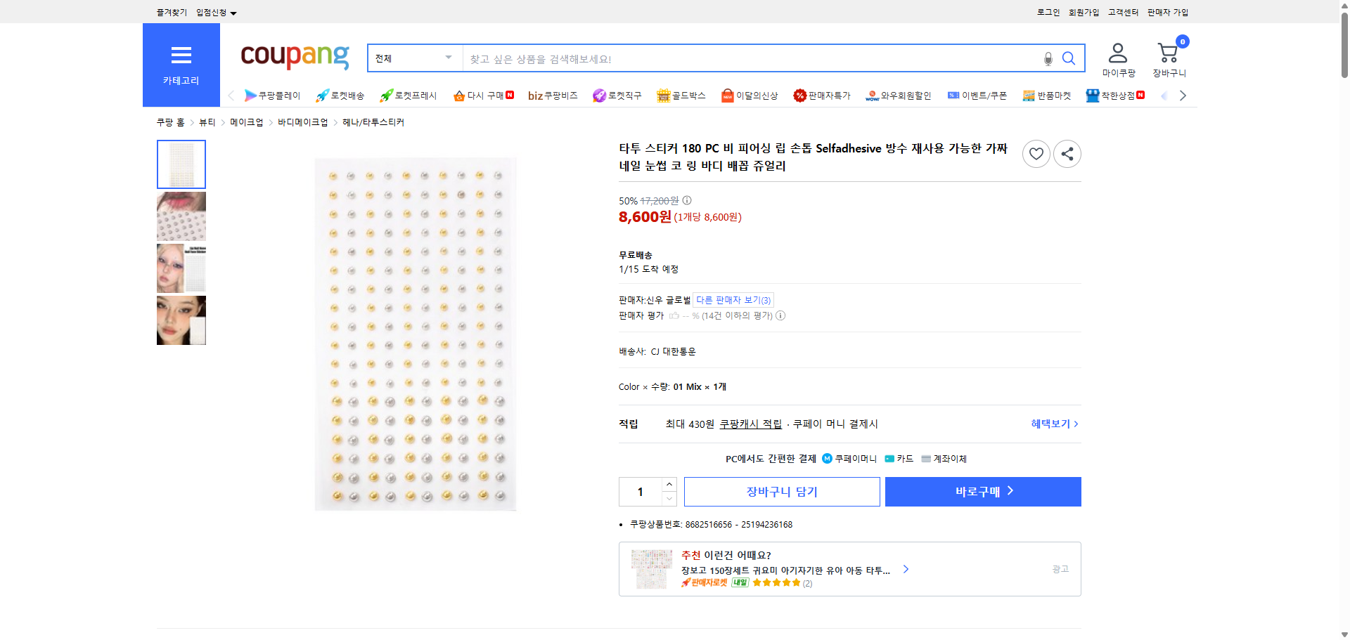This screenshot has height=640, width=1350.
Task: Open 마이쿠팡 account icon
Action: (1118, 56)
